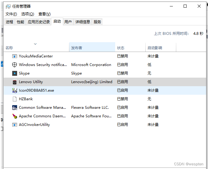
Task: Switch to the 进程 tab
Action: pyautogui.click(x=9, y=22)
